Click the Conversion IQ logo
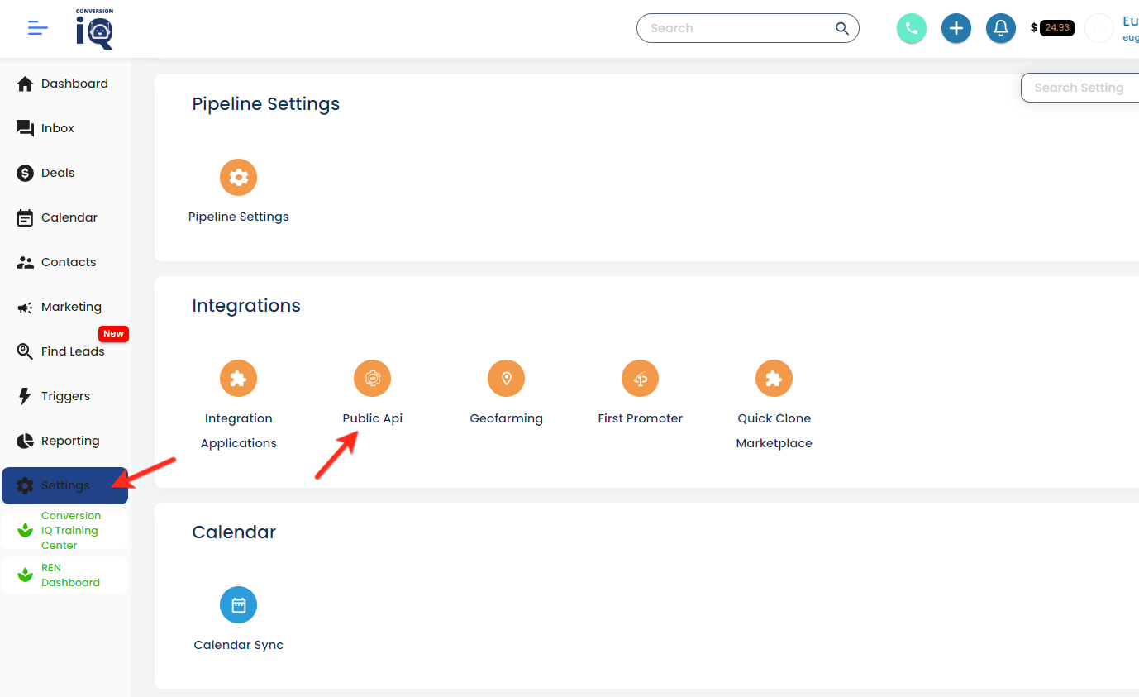 coord(94,29)
